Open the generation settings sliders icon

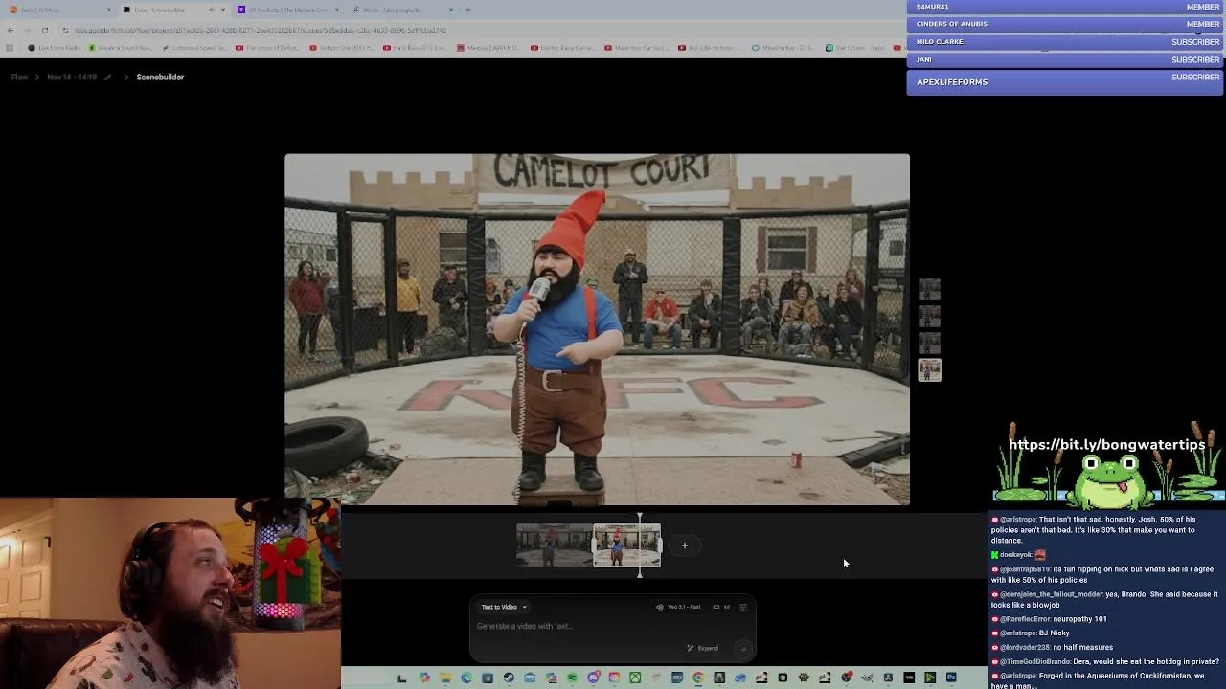[742, 607]
